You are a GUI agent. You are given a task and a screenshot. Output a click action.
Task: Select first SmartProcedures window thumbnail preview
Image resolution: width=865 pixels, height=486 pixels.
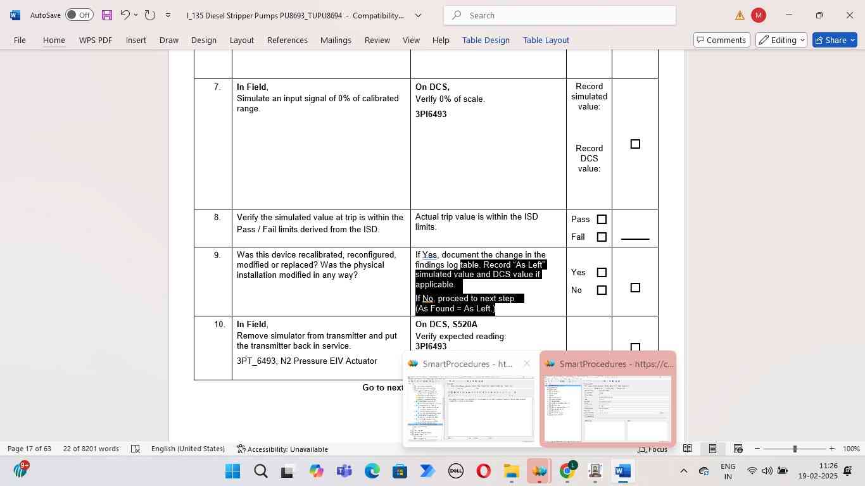[470, 408]
